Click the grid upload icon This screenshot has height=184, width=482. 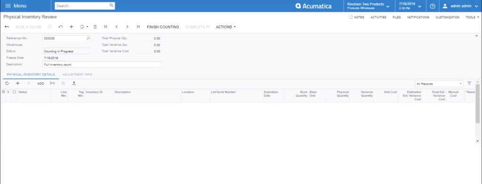pyautogui.click(x=74, y=83)
